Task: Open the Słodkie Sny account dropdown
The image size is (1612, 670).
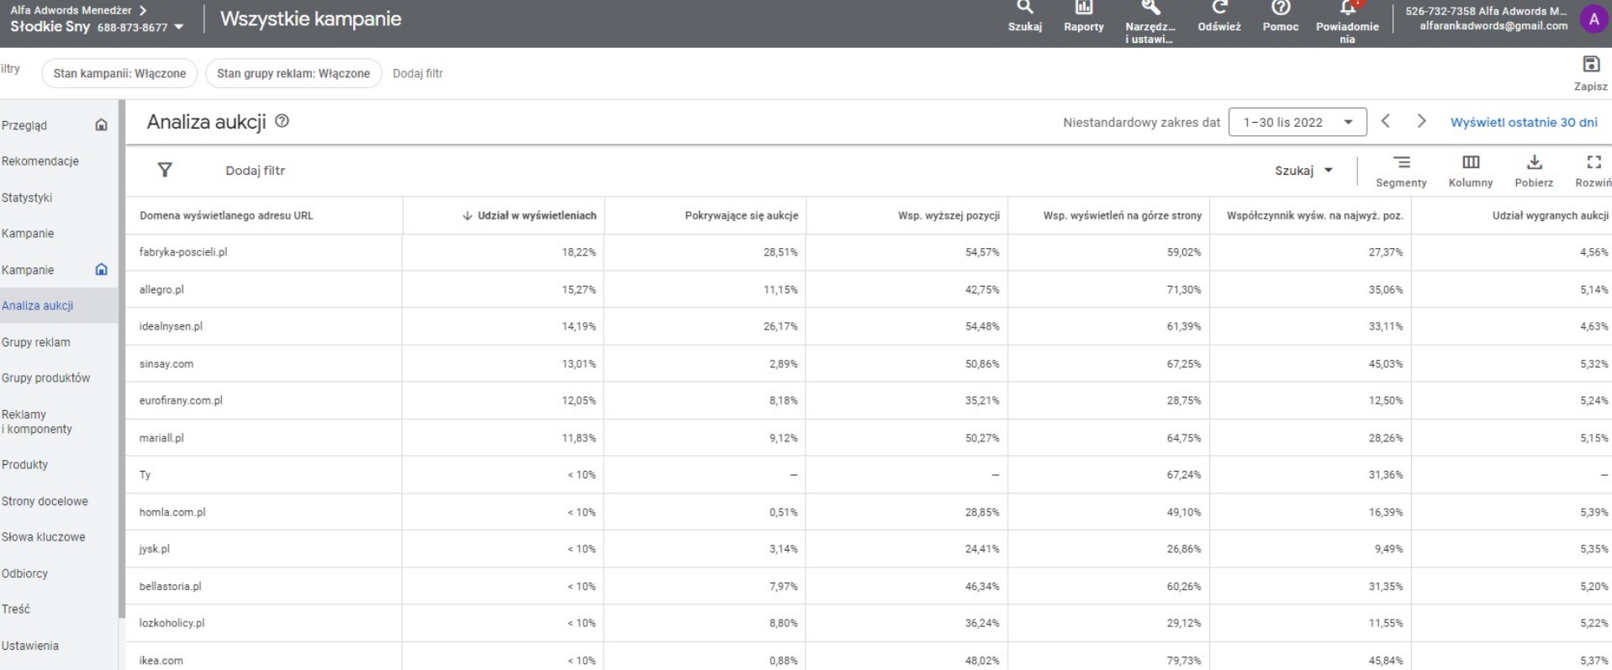Action: pyautogui.click(x=178, y=28)
